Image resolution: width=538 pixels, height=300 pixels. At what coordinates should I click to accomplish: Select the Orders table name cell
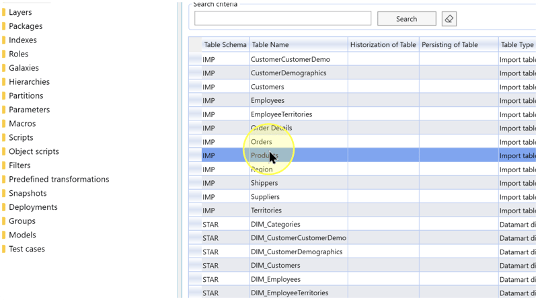299,141
